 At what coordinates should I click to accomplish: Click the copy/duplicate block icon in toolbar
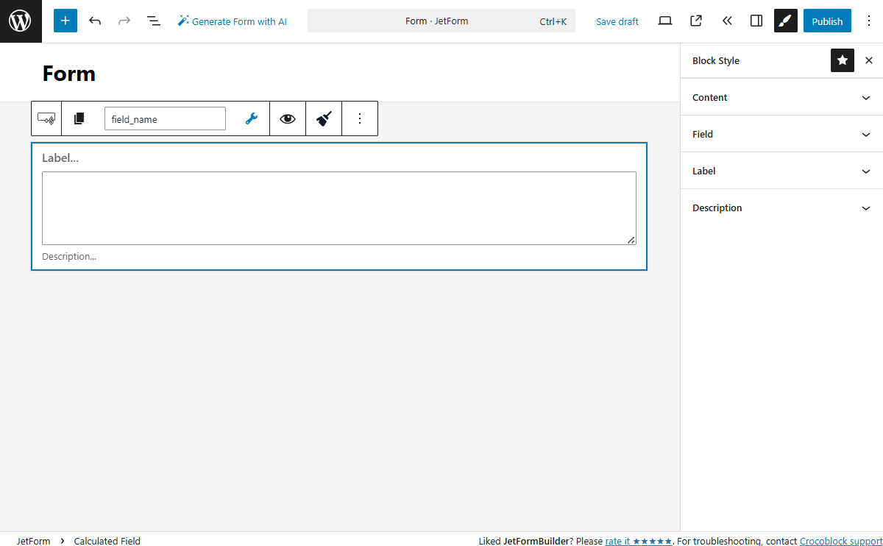79,118
